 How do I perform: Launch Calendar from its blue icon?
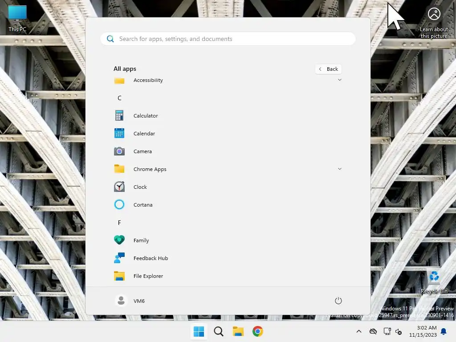click(119, 133)
